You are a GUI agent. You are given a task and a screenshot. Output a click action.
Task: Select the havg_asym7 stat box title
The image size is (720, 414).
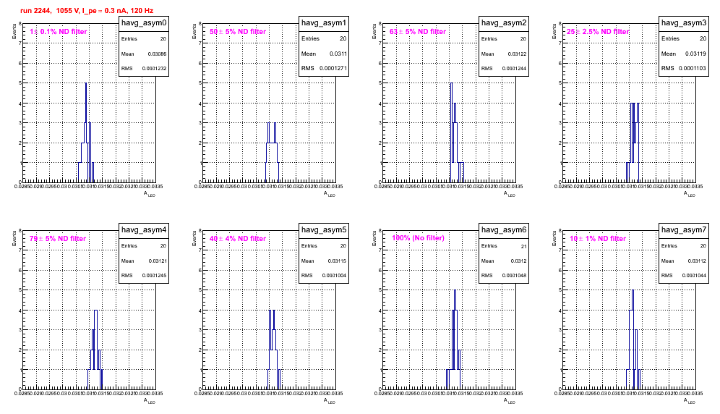click(x=684, y=229)
